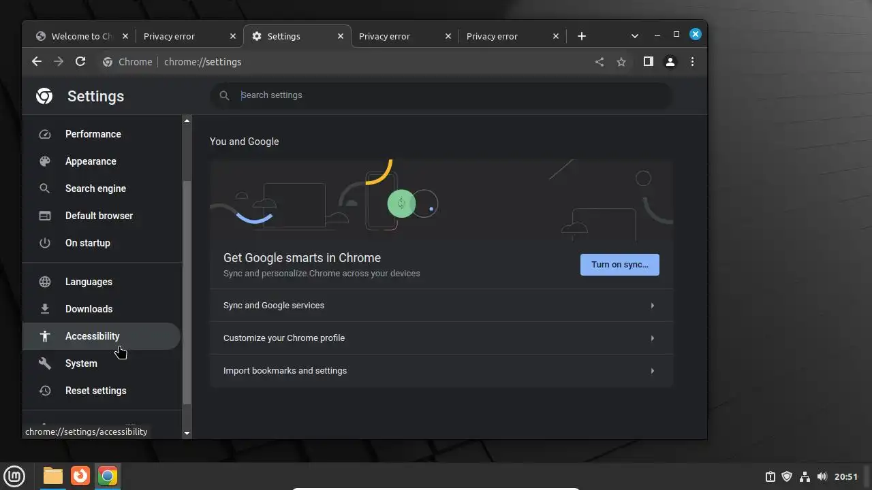Click the Languages globe icon
Image resolution: width=872 pixels, height=490 pixels.
coord(45,282)
